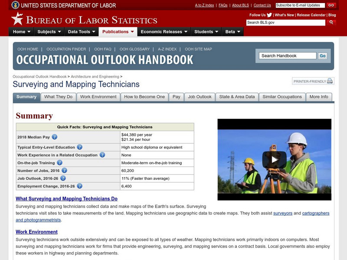This screenshot has height=260, width=347.
Task: Open the A-Z INDEX link
Action: pyautogui.click(x=167, y=49)
